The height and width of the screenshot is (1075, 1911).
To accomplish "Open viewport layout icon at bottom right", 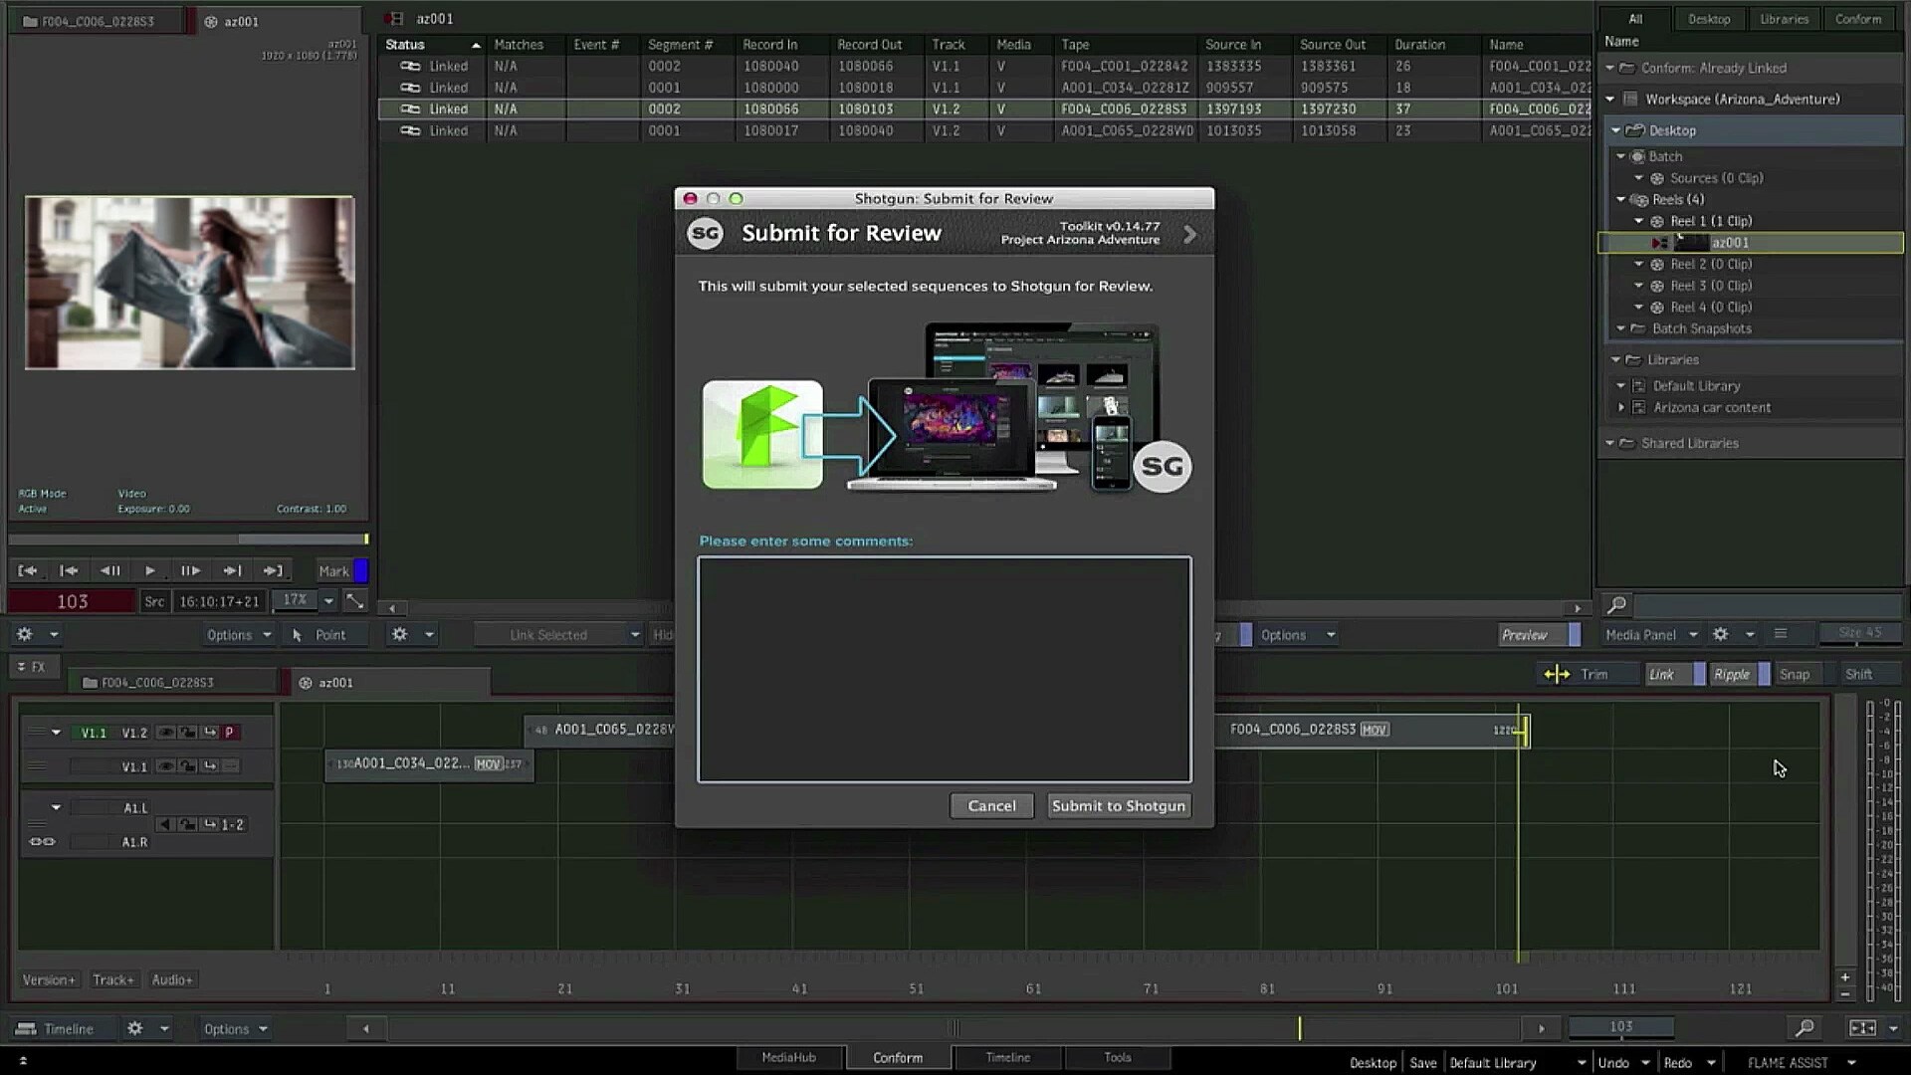I will (x=1862, y=1028).
